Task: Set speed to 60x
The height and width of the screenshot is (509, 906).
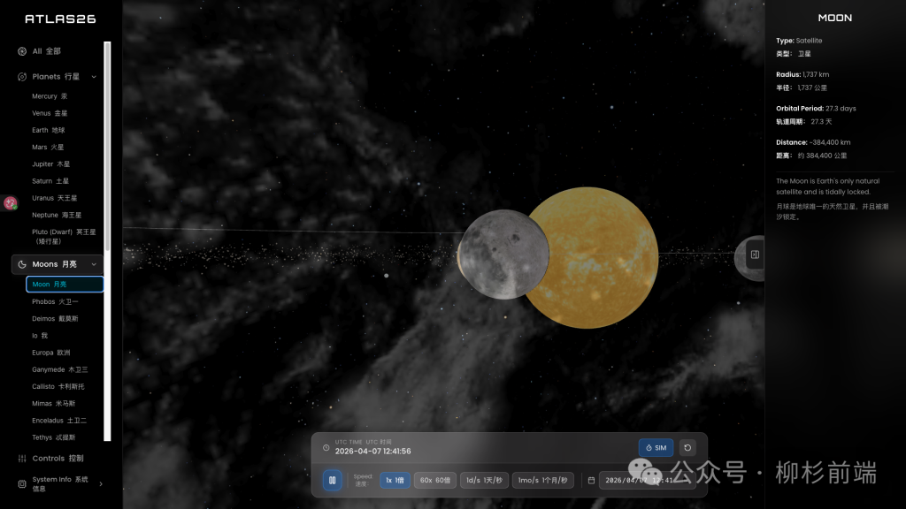Action: point(434,481)
